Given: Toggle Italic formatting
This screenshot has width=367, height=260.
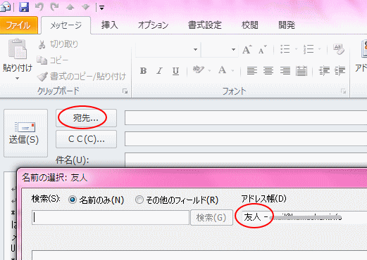Looking at the screenshot, I should [159, 70].
